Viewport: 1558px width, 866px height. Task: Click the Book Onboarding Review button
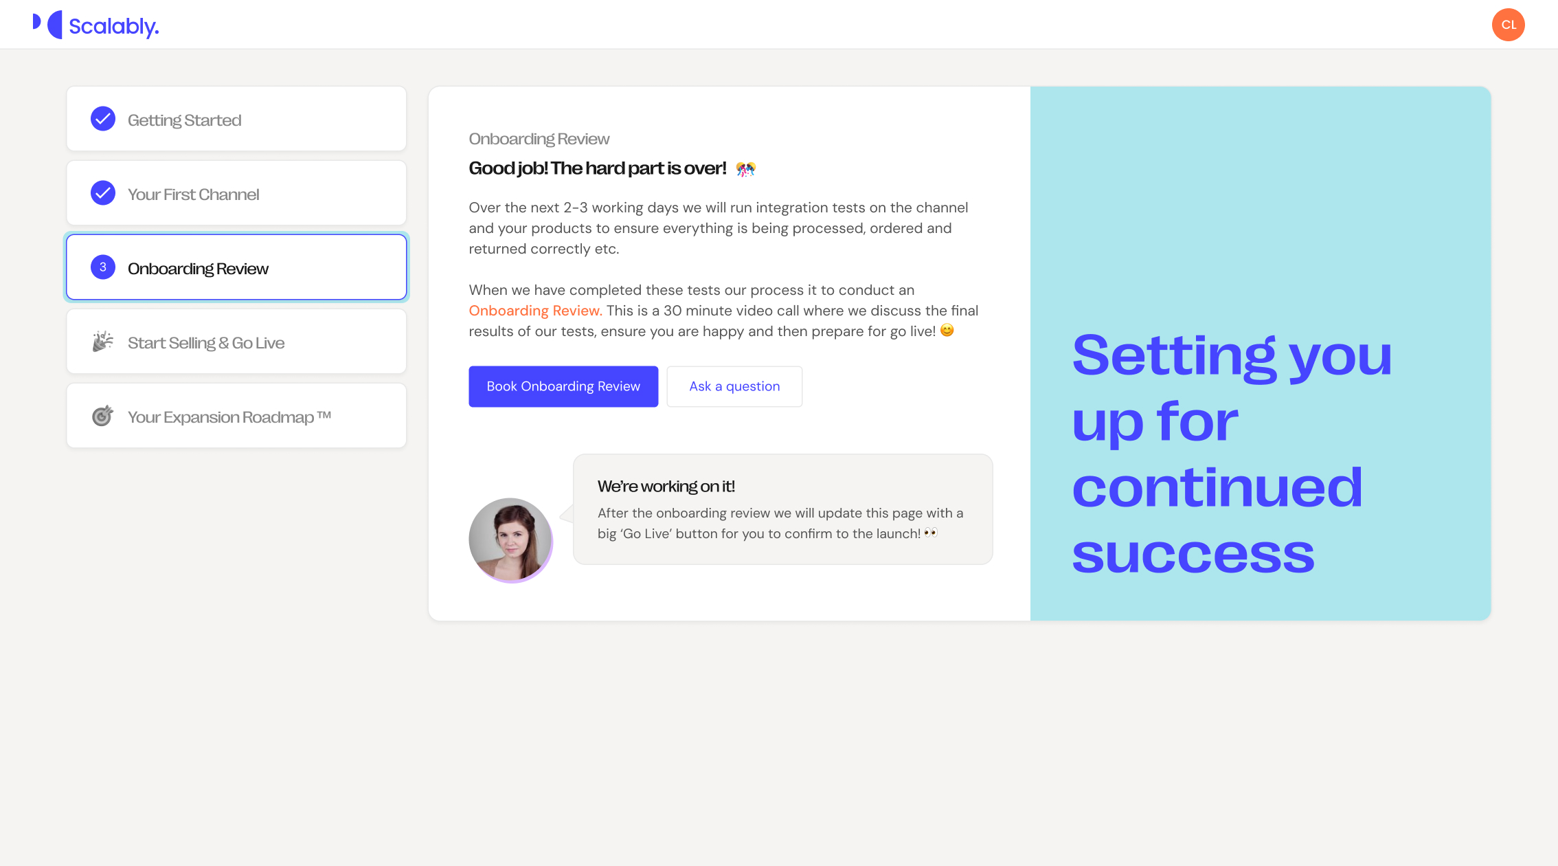[563, 386]
